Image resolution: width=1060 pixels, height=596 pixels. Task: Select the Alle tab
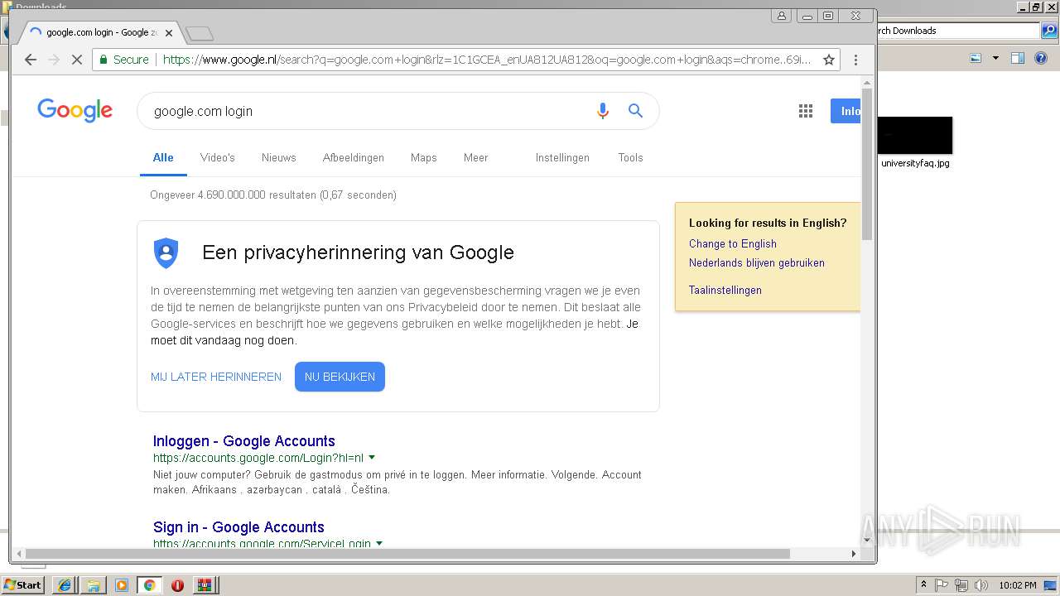pyautogui.click(x=163, y=157)
